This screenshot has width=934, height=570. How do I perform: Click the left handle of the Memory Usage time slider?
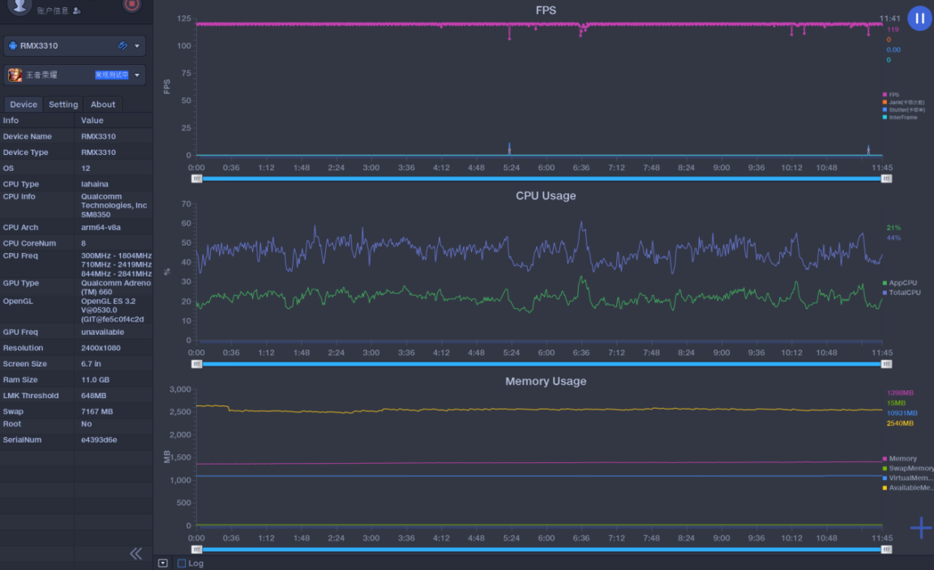point(196,550)
